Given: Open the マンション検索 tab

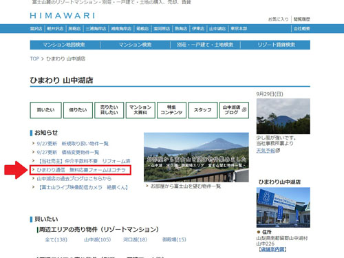Looking at the screenshot, I should [x=135, y=45].
